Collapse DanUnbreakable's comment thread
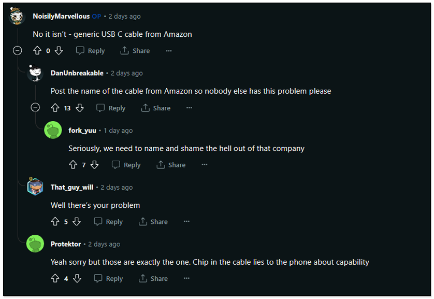Image resolution: width=434 pixels, height=299 pixels. pos(35,107)
